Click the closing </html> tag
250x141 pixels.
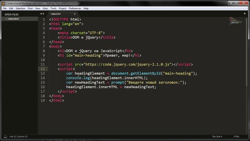tap(56, 100)
